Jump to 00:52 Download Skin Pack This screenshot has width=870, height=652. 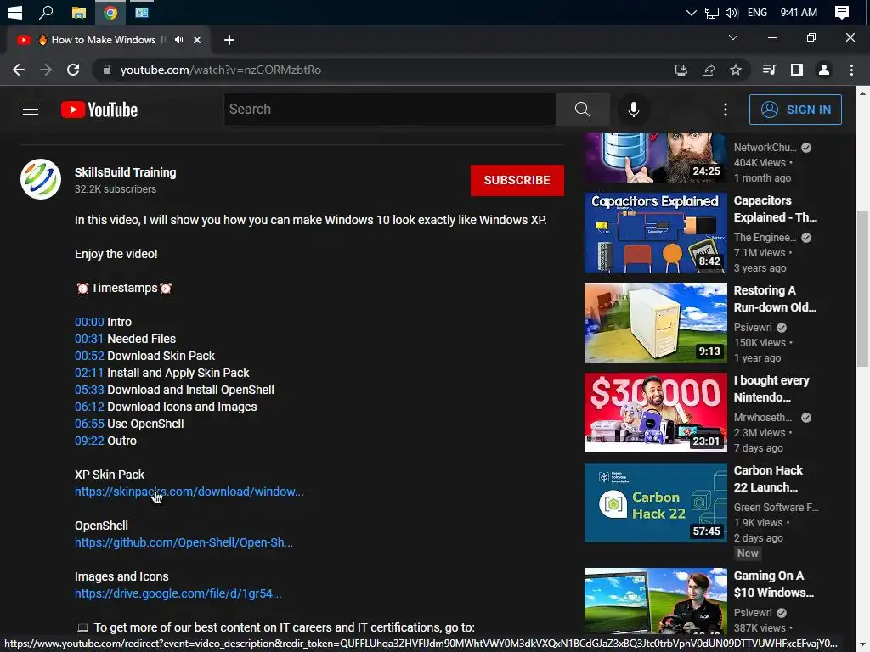(89, 356)
